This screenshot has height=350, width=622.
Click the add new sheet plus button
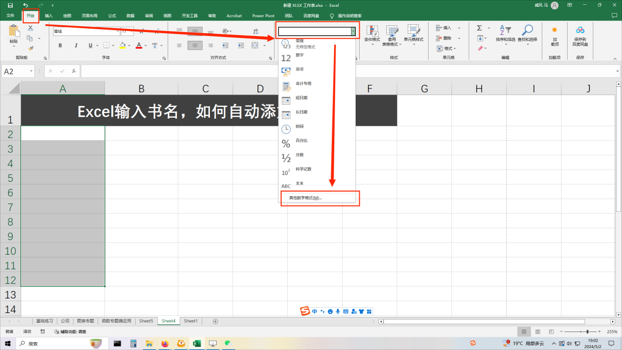[x=216, y=321]
